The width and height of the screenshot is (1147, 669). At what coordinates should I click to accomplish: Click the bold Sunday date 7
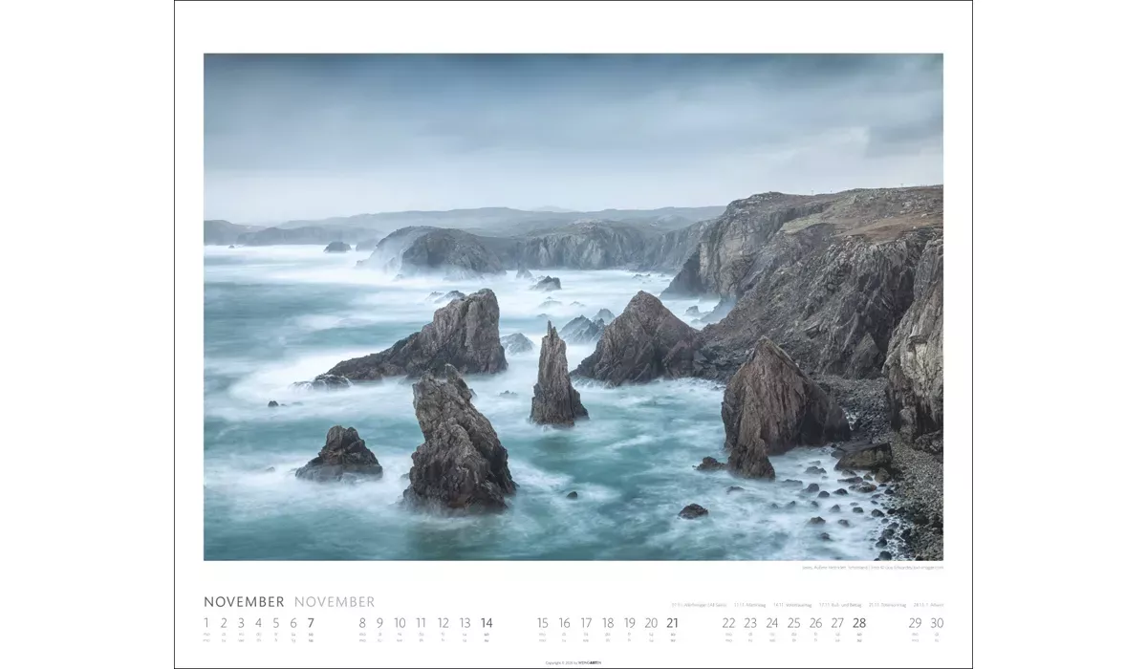(x=311, y=623)
